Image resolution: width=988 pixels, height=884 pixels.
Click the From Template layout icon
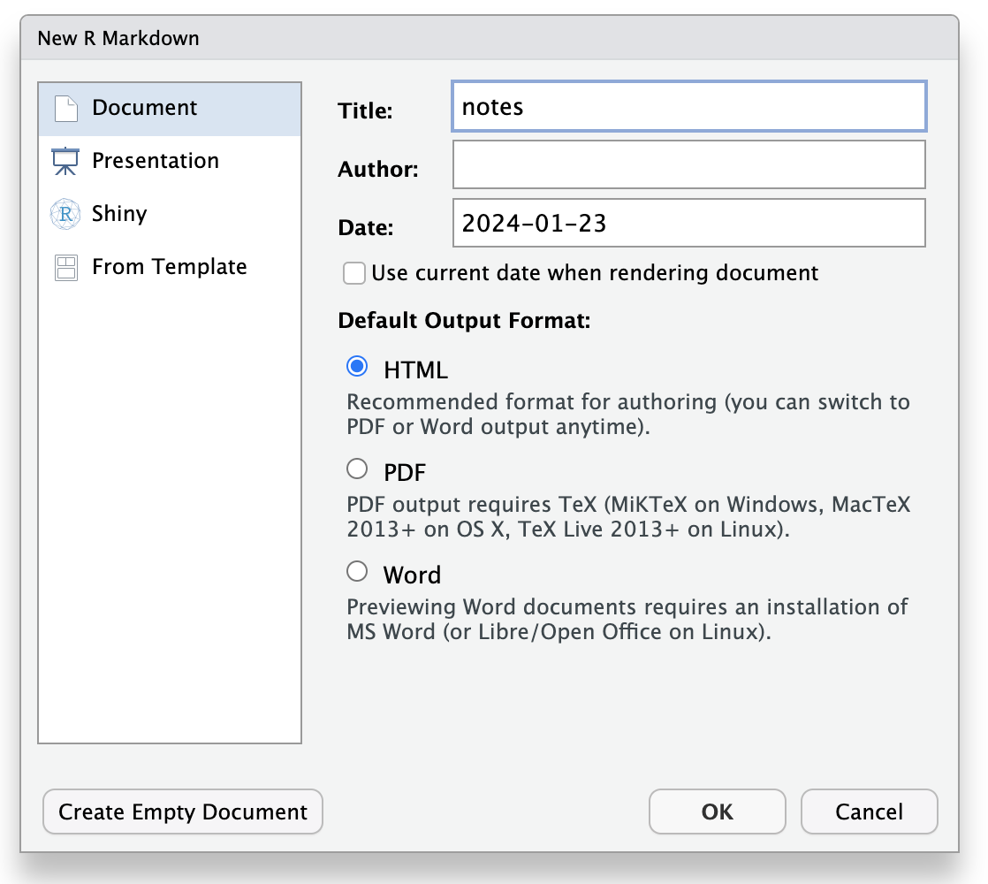[x=66, y=268]
